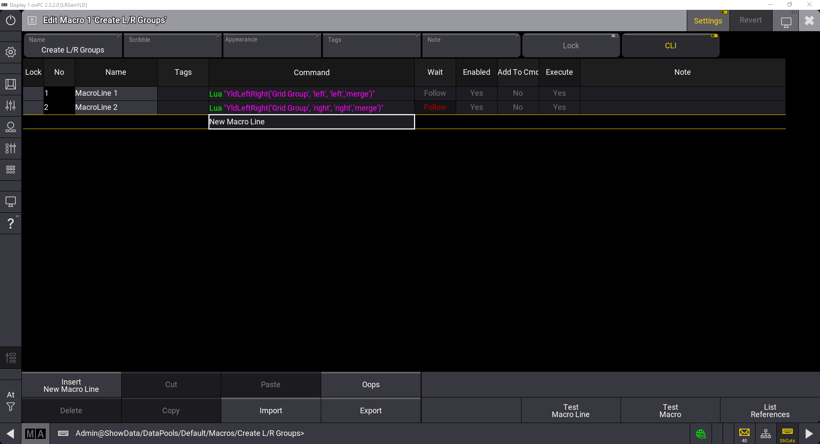Image resolution: width=820 pixels, height=444 pixels.
Task: Open the Scribble field picker
Action: point(172,46)
